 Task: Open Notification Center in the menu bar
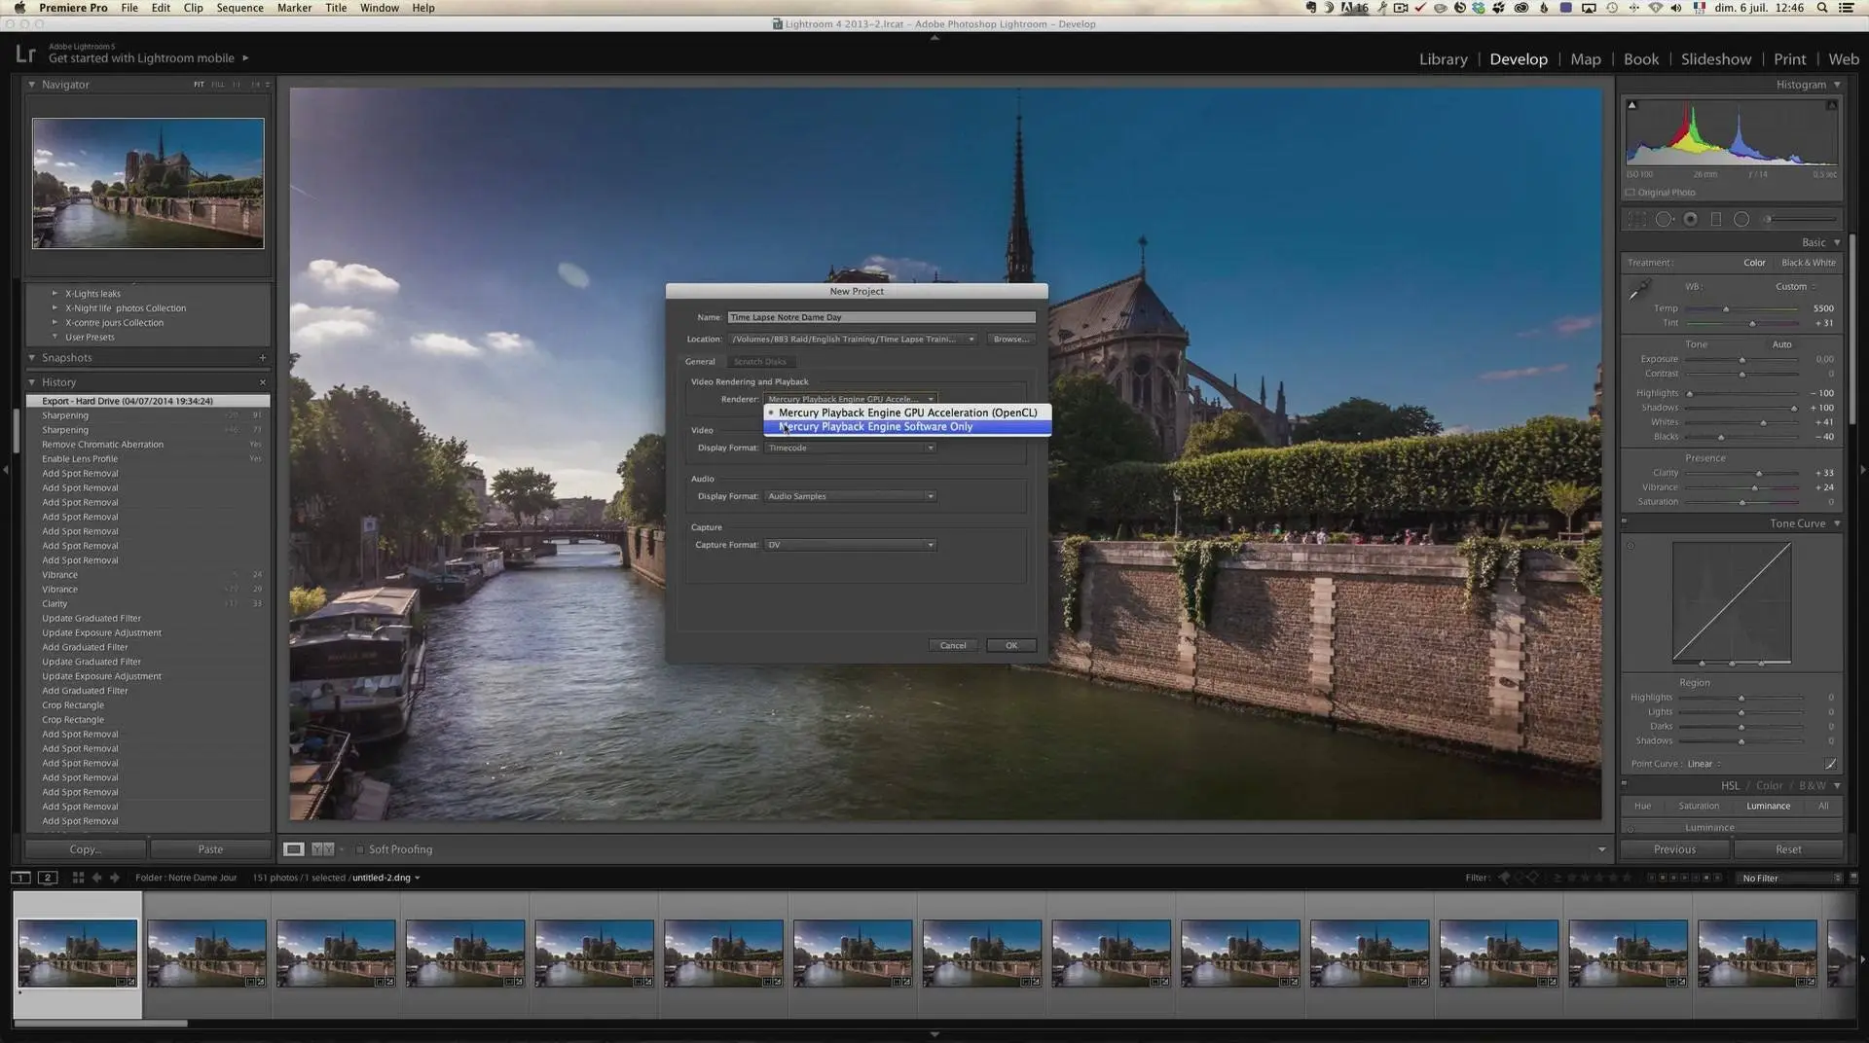1847,8
